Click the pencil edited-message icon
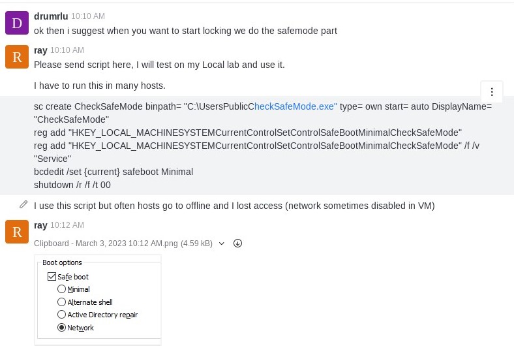Viewport: 514px width, 346px height. (x=23, y=204)
